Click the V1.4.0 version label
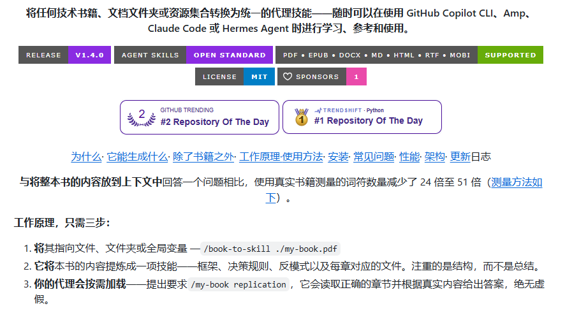Screen dimensions: 565x313 [x=89, y=55]
